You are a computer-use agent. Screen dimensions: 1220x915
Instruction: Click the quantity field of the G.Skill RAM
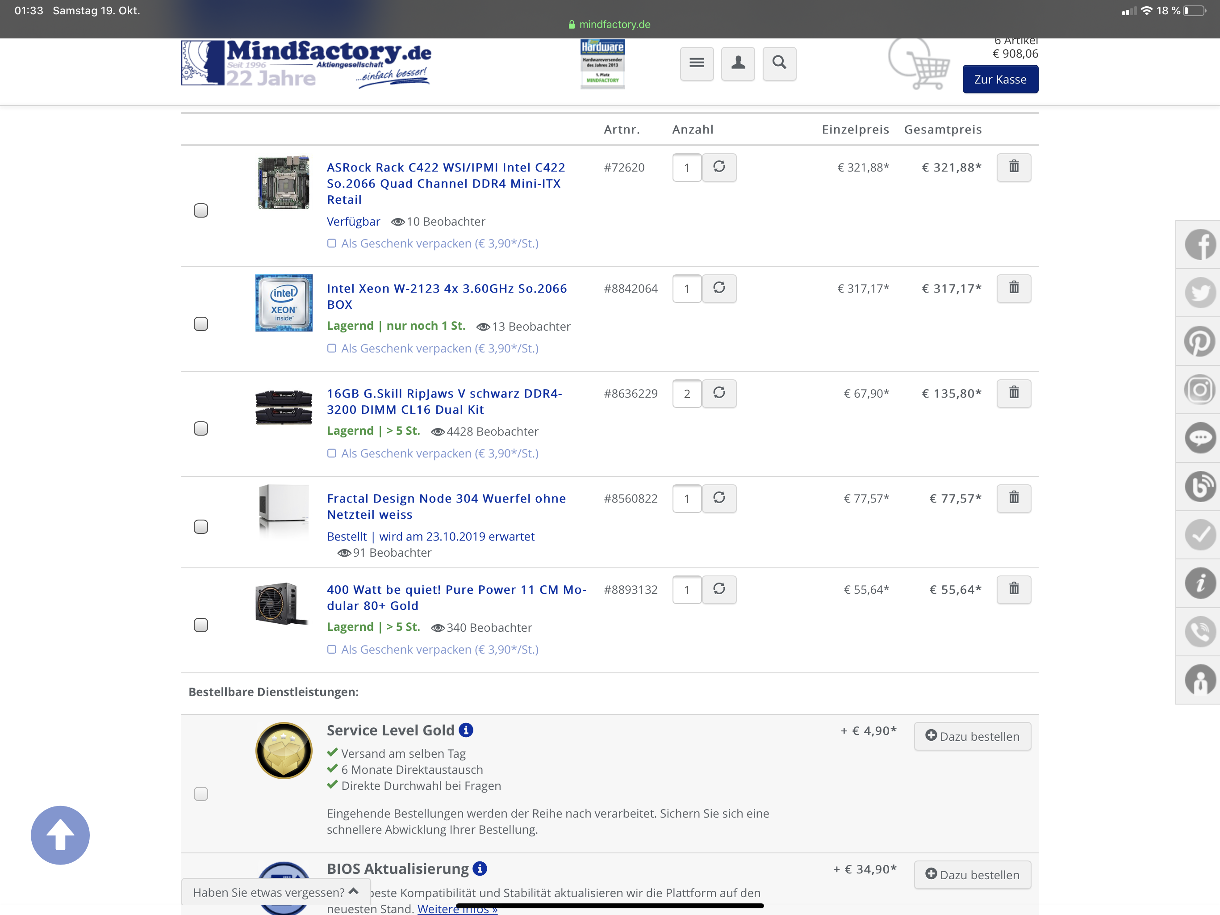687,394
